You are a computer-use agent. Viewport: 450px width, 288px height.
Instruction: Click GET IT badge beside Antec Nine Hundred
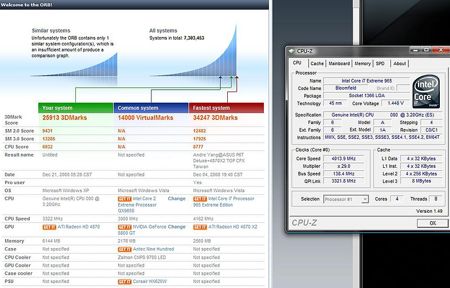click(124, 249)
